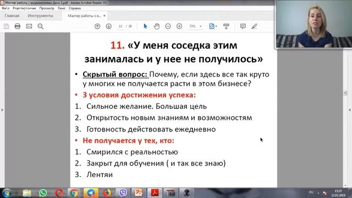Open the Окно menu
The height and width of the screenshot is (198, 352).
point(61,8)
